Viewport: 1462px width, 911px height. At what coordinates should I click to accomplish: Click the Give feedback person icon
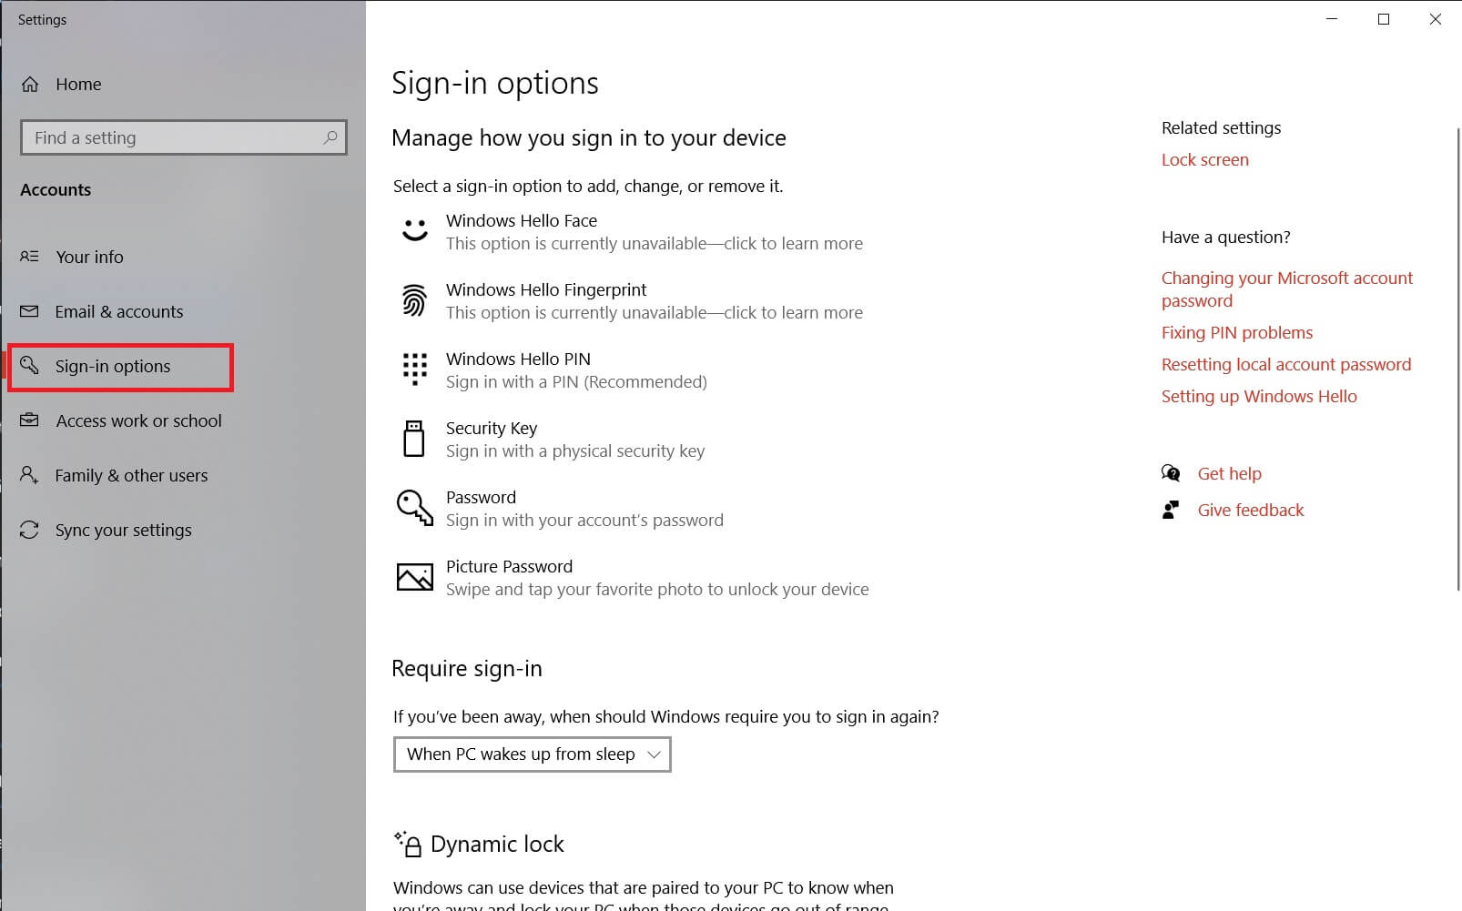[1171, 510]
